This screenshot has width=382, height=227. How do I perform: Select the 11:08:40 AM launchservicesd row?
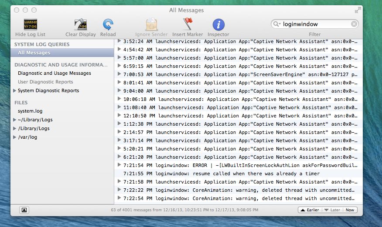[x=238, y=107]
